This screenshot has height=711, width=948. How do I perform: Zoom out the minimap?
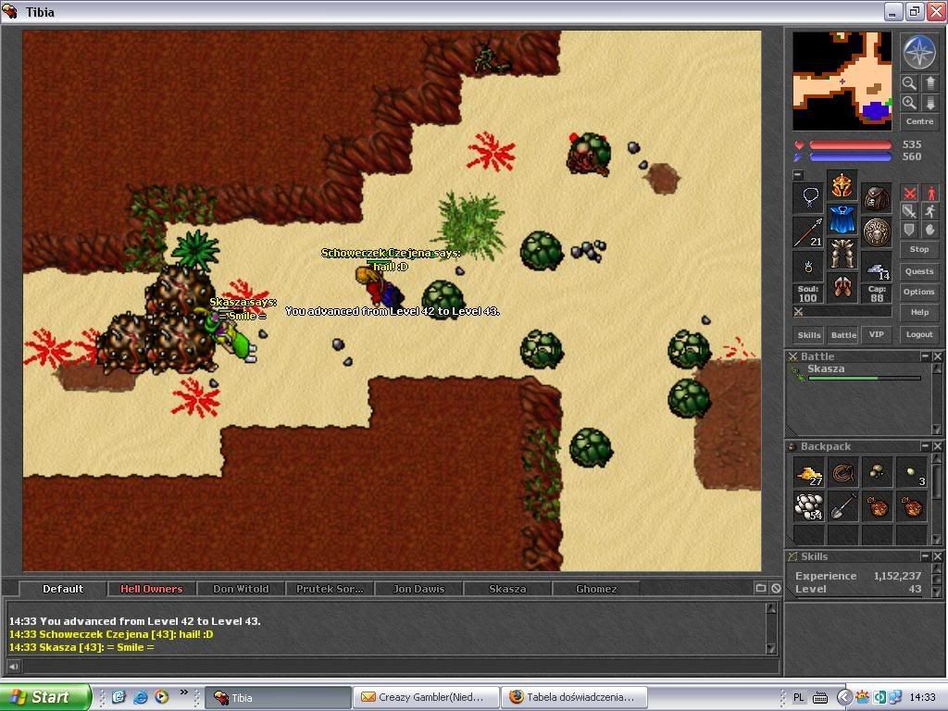[x=909, y=82]
